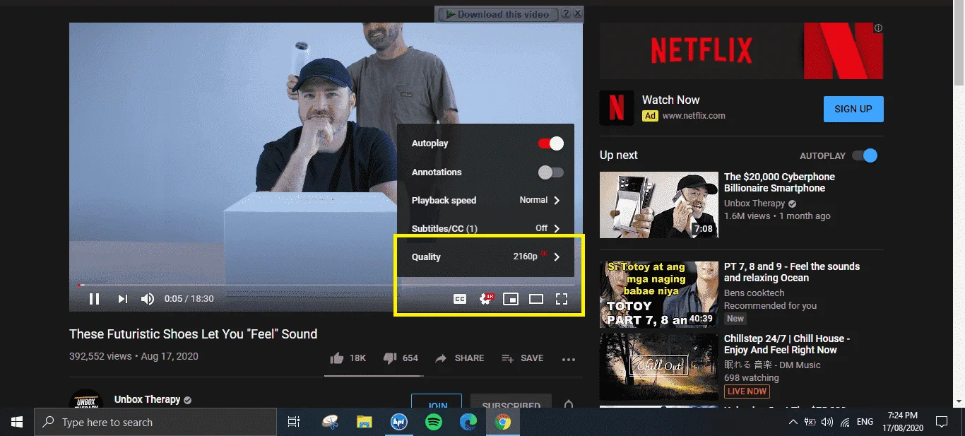Open title Chillstep 24/7 | Chill House

[x=786, y=344]
